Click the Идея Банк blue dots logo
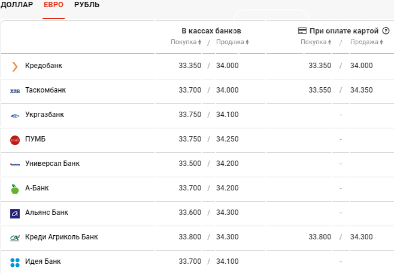Screen dimensions: 394x274 coord(15,262)
